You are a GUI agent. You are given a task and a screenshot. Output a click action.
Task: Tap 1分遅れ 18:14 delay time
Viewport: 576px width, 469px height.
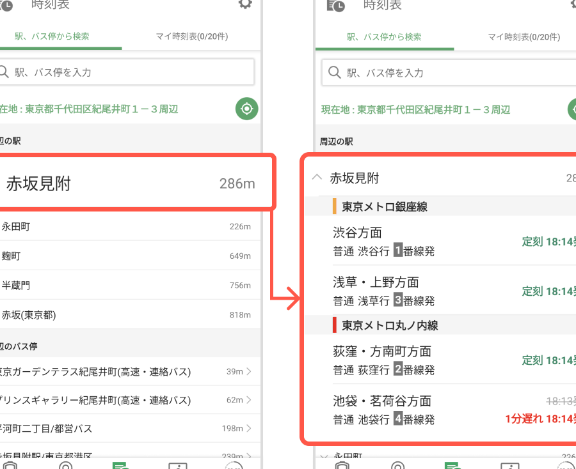click(x=540, y=419)
